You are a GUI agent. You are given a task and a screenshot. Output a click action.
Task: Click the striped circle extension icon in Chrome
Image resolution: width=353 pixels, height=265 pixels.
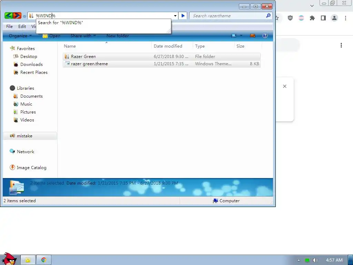301,18
